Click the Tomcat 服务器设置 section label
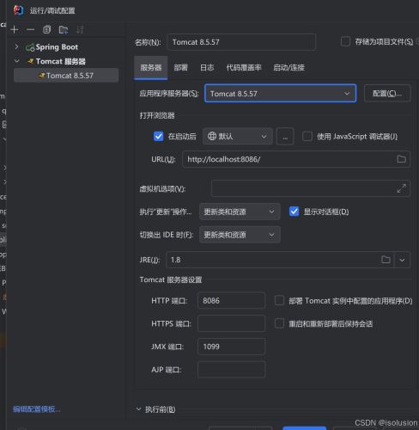Image resolution: width=419 pixels, height=430 pixels. tap(171, 279)
